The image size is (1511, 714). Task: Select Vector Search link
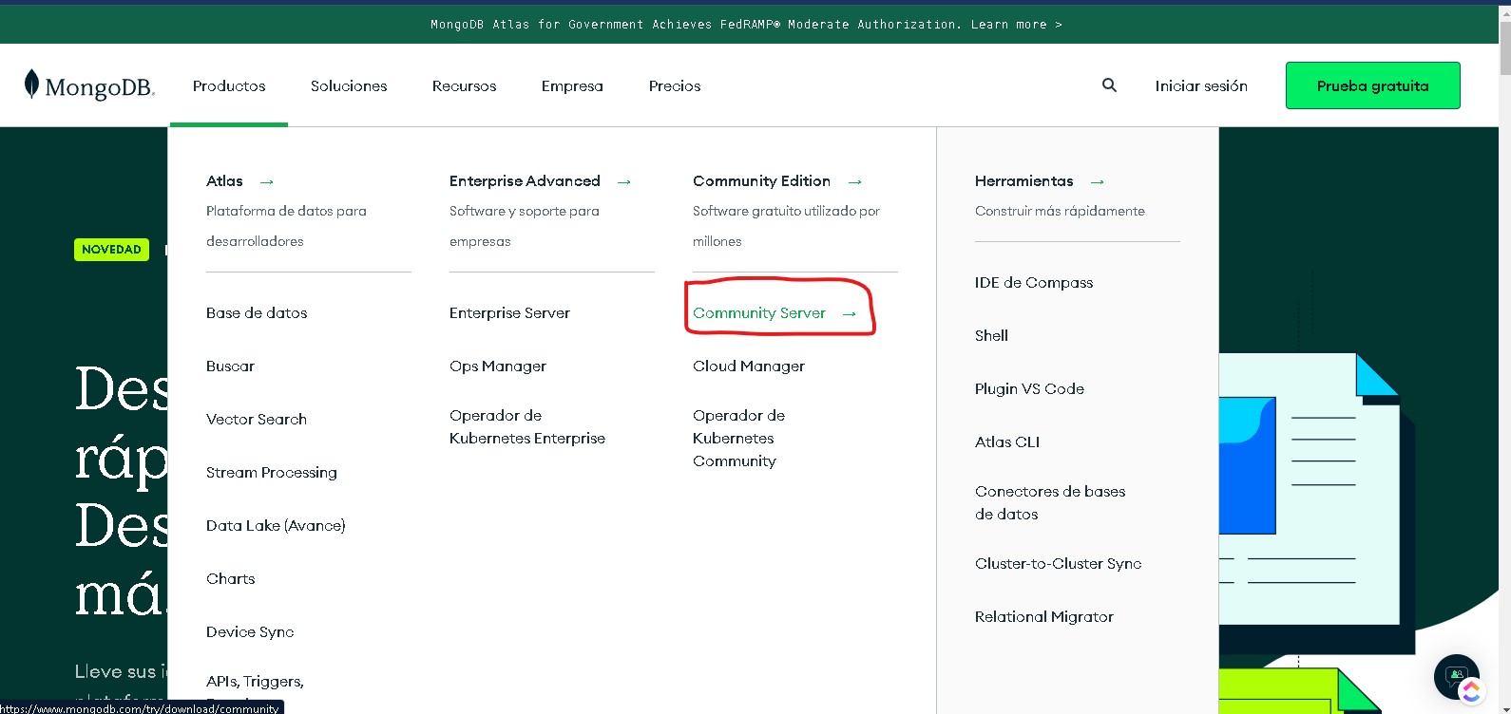click(x=257, y=420)
